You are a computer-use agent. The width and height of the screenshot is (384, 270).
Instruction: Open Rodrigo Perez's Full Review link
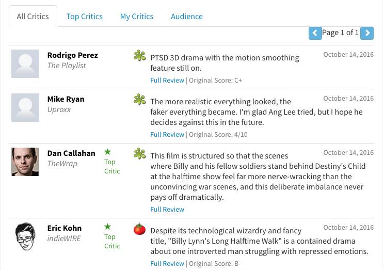point(167,81)
